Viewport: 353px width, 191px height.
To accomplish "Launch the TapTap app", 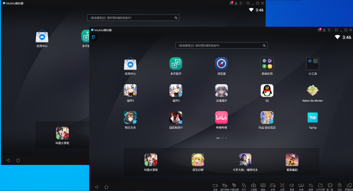I will coord(313,118).
